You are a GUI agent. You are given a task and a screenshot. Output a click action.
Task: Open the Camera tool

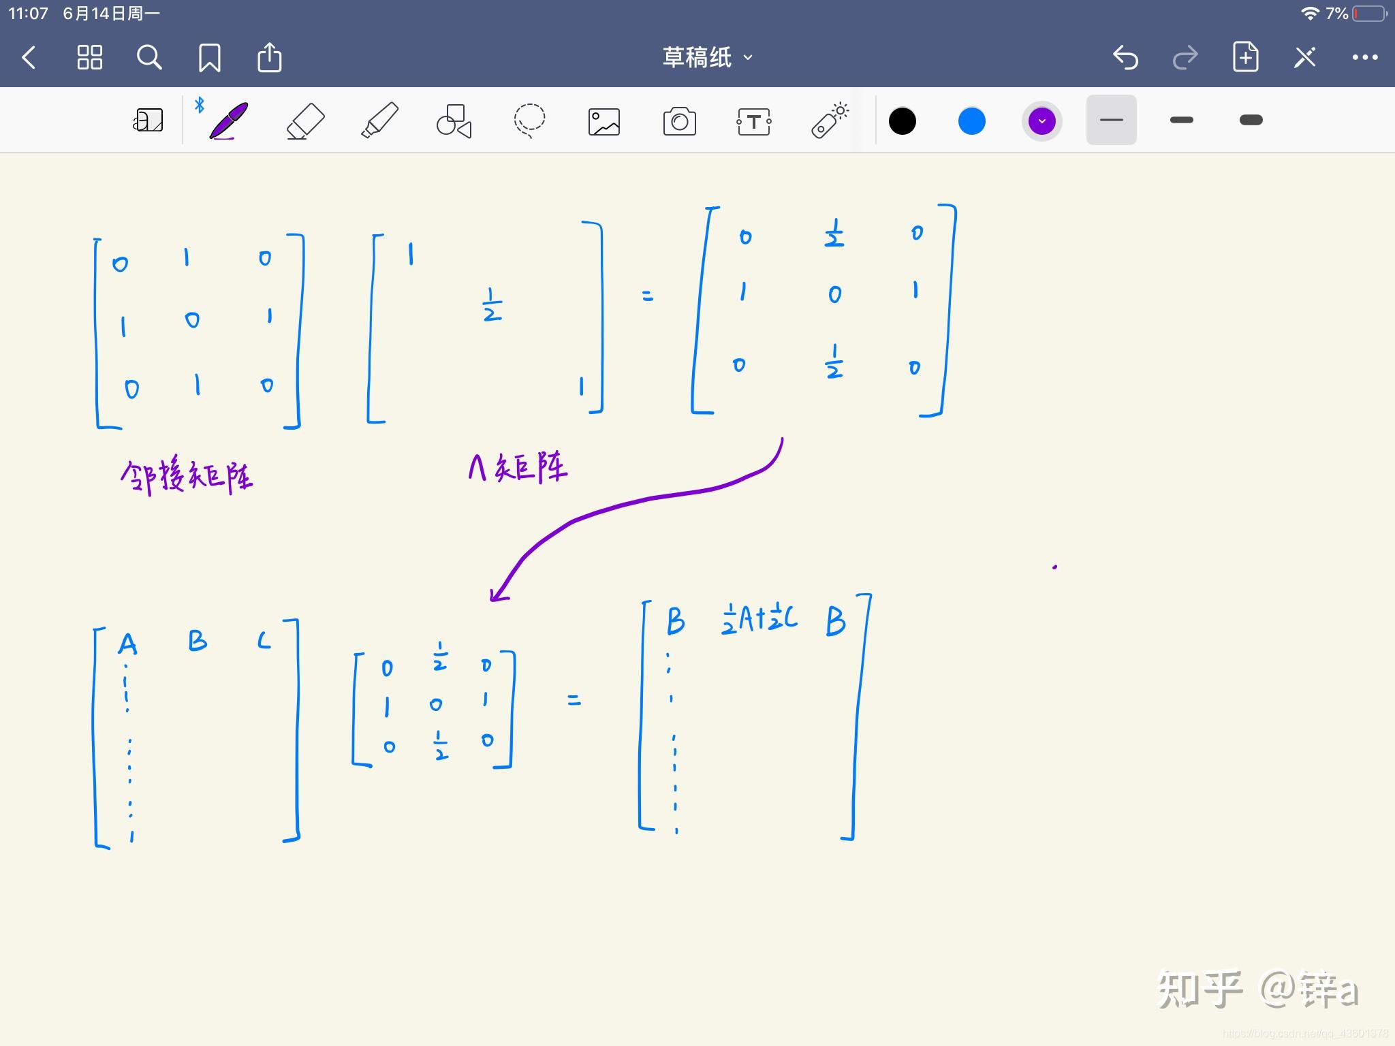pos(679,122)
